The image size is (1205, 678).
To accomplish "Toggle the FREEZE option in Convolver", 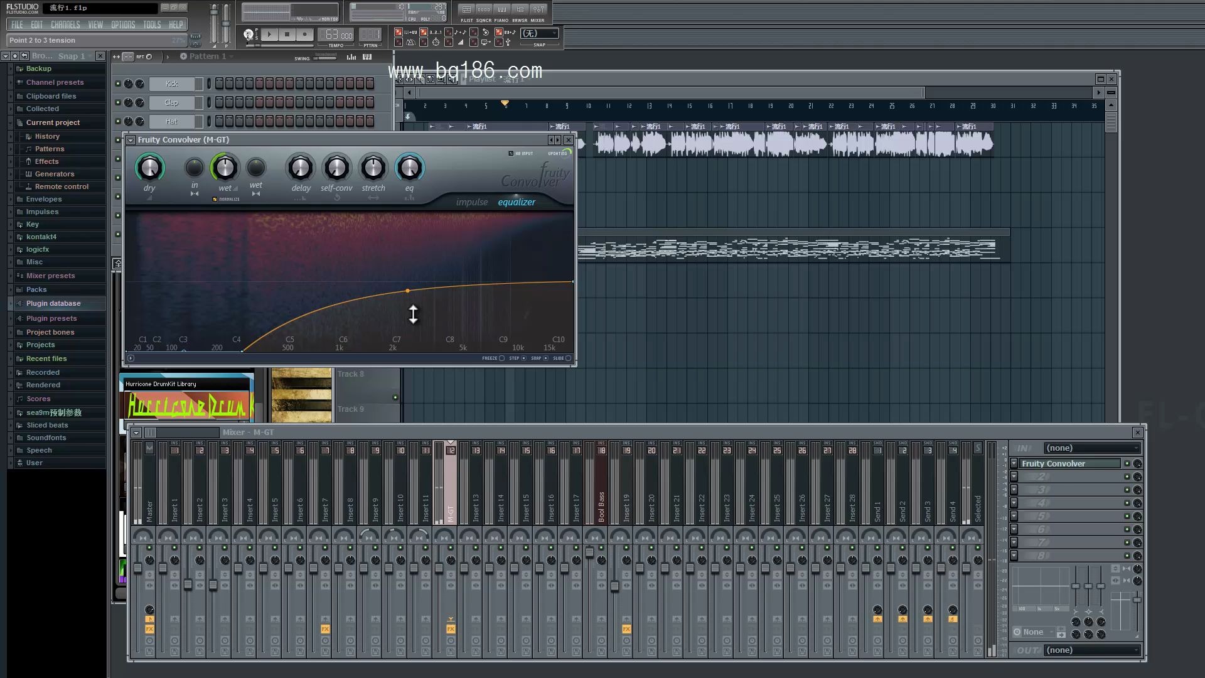I will 501,358.
